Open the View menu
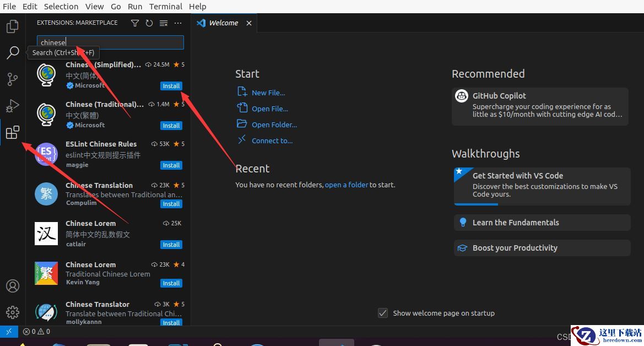The image size is (644, 346). coord(94,7)
